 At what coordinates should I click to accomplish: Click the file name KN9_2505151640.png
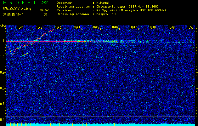(17, 9)
